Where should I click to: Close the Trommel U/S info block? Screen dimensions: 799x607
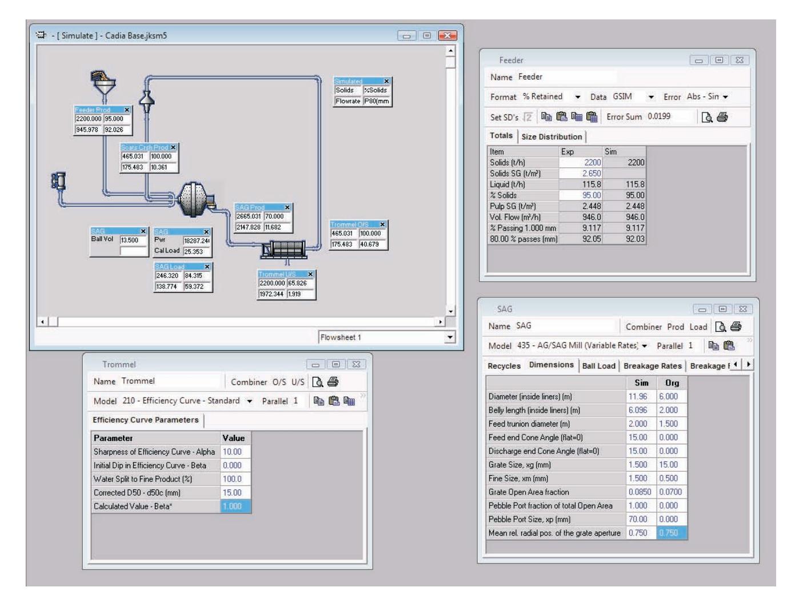[310, 275]
